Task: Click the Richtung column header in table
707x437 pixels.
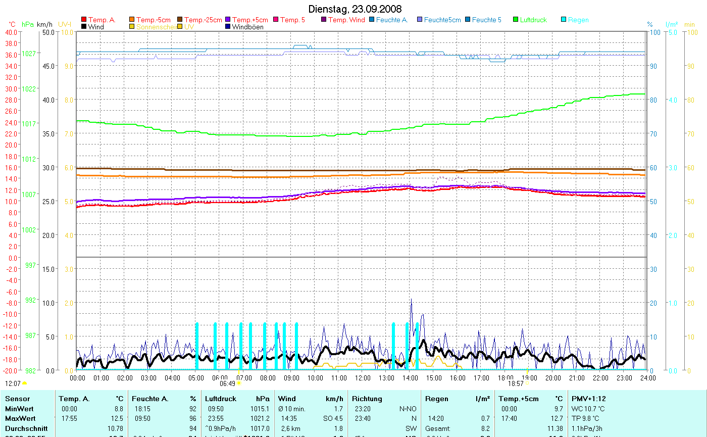Action: tap(367, 399)
